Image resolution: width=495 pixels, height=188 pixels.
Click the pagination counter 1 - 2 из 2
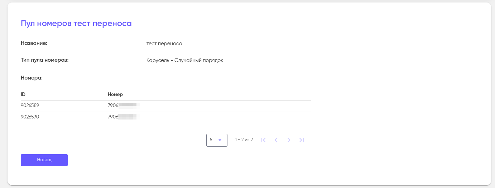[244, 140]
